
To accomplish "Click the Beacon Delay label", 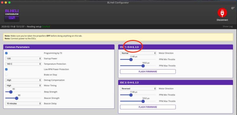I will [x=50, y=103].
